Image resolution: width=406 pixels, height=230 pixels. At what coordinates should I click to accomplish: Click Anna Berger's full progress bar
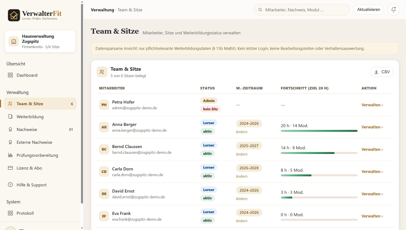point(319,131)
